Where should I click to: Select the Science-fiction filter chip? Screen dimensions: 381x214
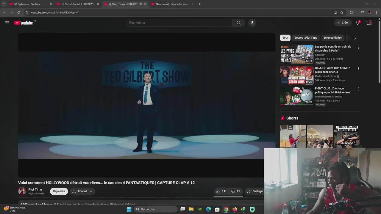pyautogui.click(x=333, y=38)
